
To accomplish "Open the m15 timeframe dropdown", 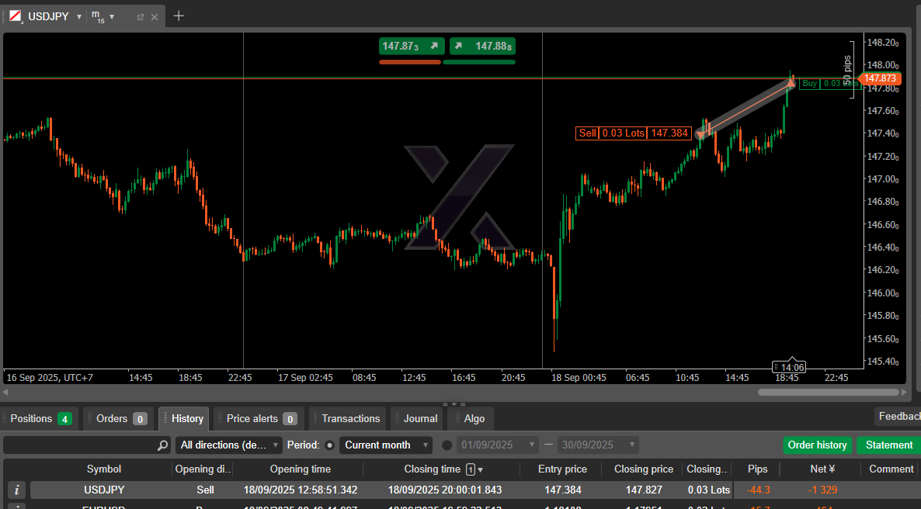I will pyautogui.click(x=111, y=16).
